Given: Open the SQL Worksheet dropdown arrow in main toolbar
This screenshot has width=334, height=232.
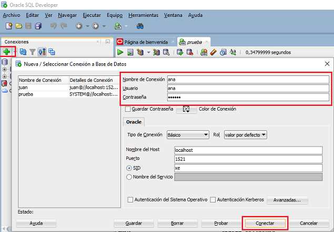Looking at the screenshot, I should pos(126,26).
